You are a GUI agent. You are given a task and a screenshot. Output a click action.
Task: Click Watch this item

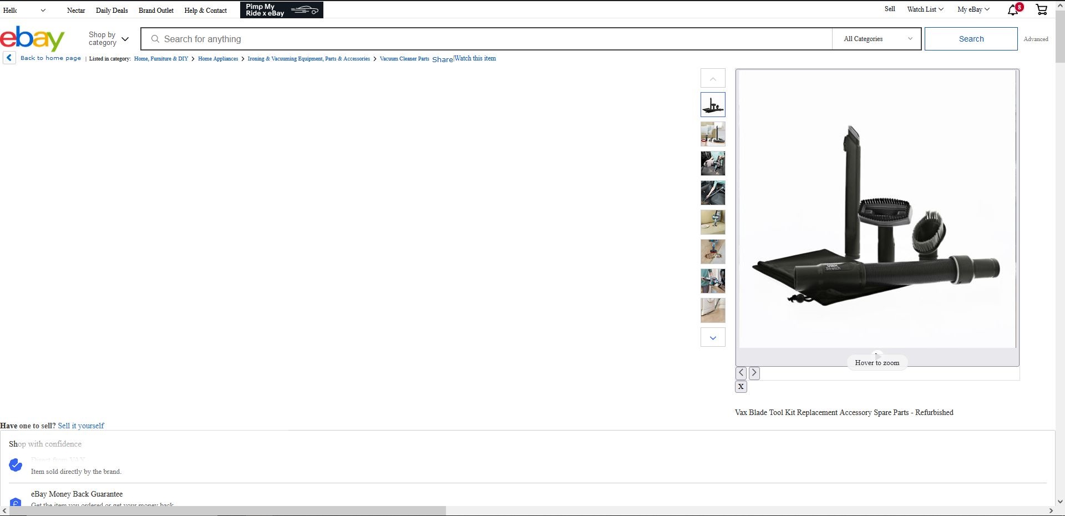475,58
